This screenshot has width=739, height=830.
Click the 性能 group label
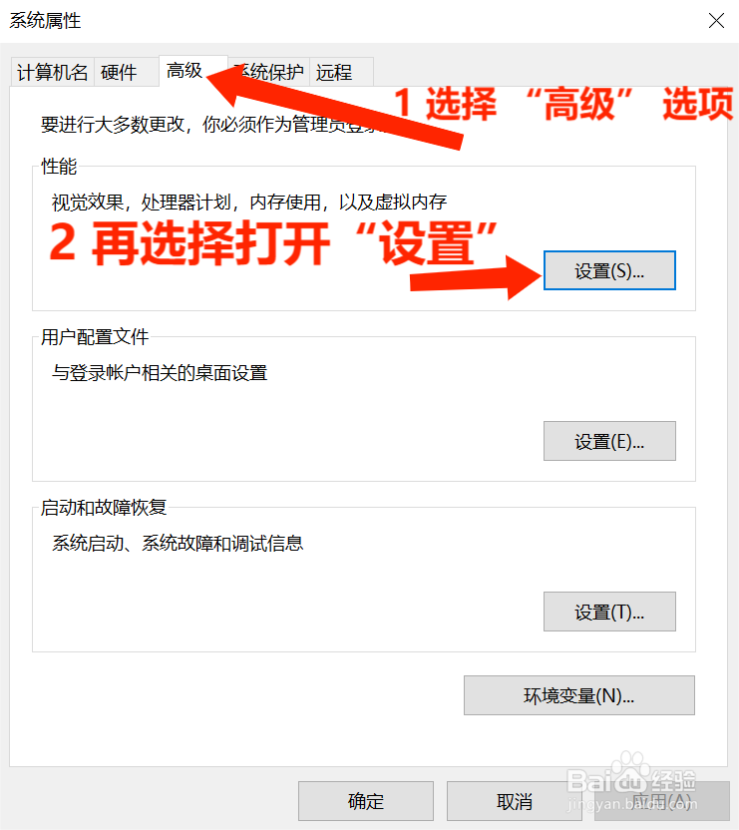[59, 167]
